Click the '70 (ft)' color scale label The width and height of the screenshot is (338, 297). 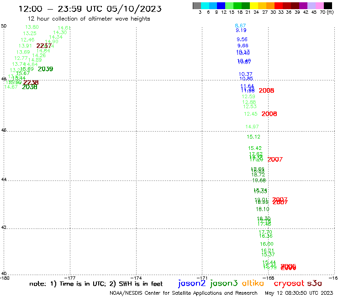(327, 12)
